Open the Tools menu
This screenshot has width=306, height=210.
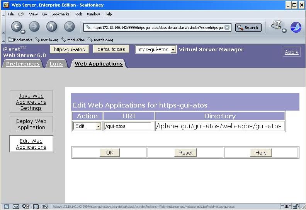pos(78,14)
